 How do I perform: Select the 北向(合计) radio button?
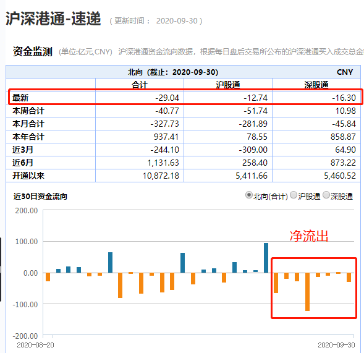249,195
